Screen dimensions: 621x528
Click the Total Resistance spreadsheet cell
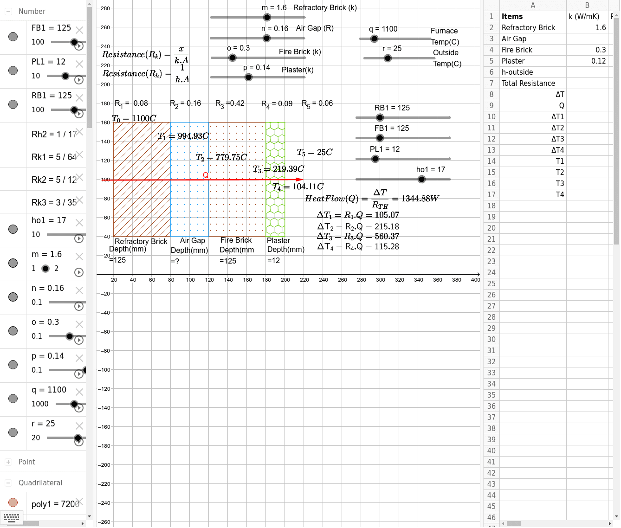point(532,84)
